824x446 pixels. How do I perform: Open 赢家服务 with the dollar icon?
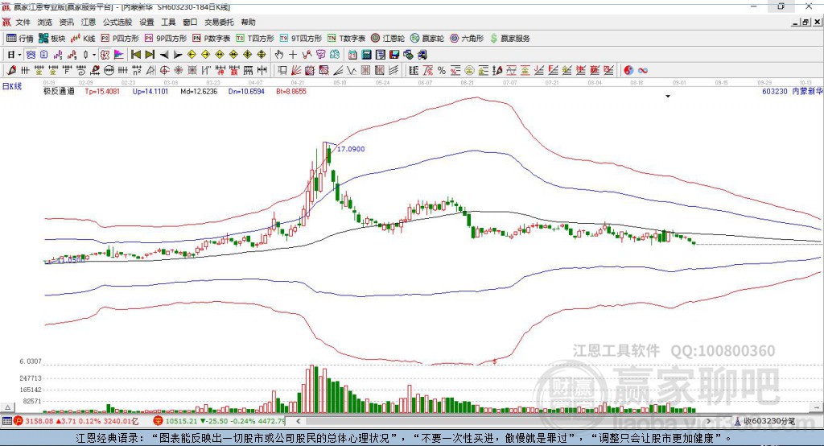click(509, 39)
